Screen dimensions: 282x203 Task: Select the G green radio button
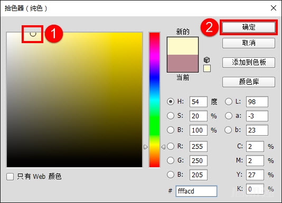point(171,160)
